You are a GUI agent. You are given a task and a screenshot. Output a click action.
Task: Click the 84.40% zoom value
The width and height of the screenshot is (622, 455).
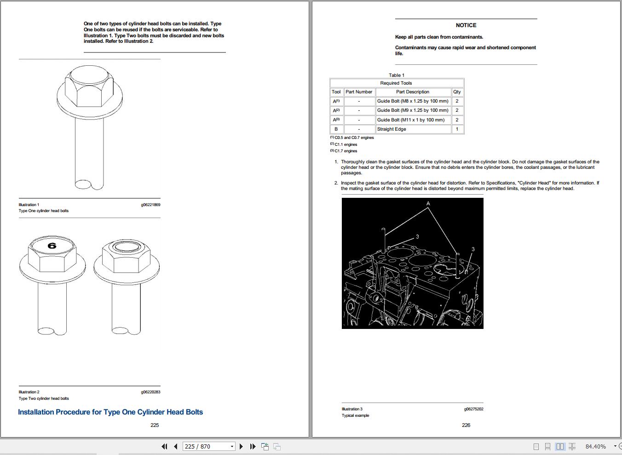595,446
